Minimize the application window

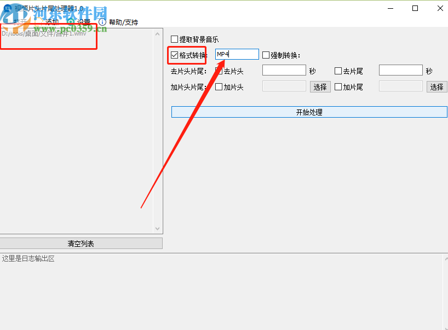click(x=390, y=9)
